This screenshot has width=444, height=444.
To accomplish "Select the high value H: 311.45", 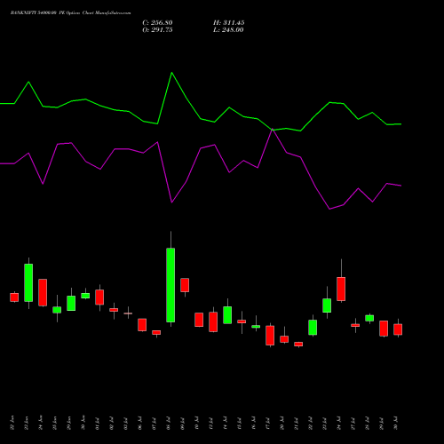I will point(229,23).
